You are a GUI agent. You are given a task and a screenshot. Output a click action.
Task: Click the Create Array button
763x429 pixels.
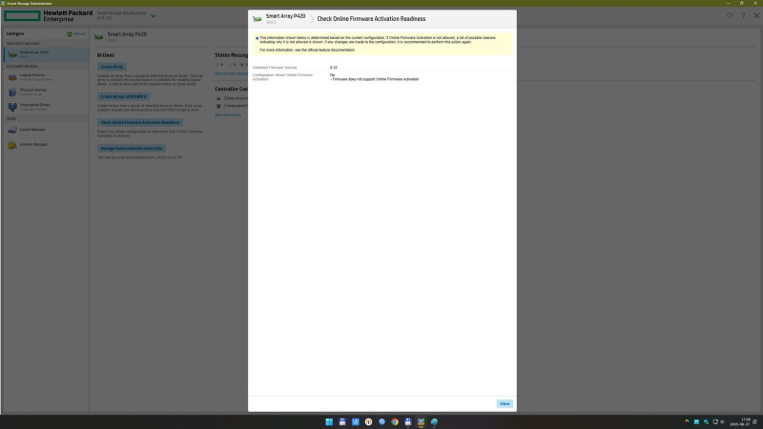tap(112, 67)
